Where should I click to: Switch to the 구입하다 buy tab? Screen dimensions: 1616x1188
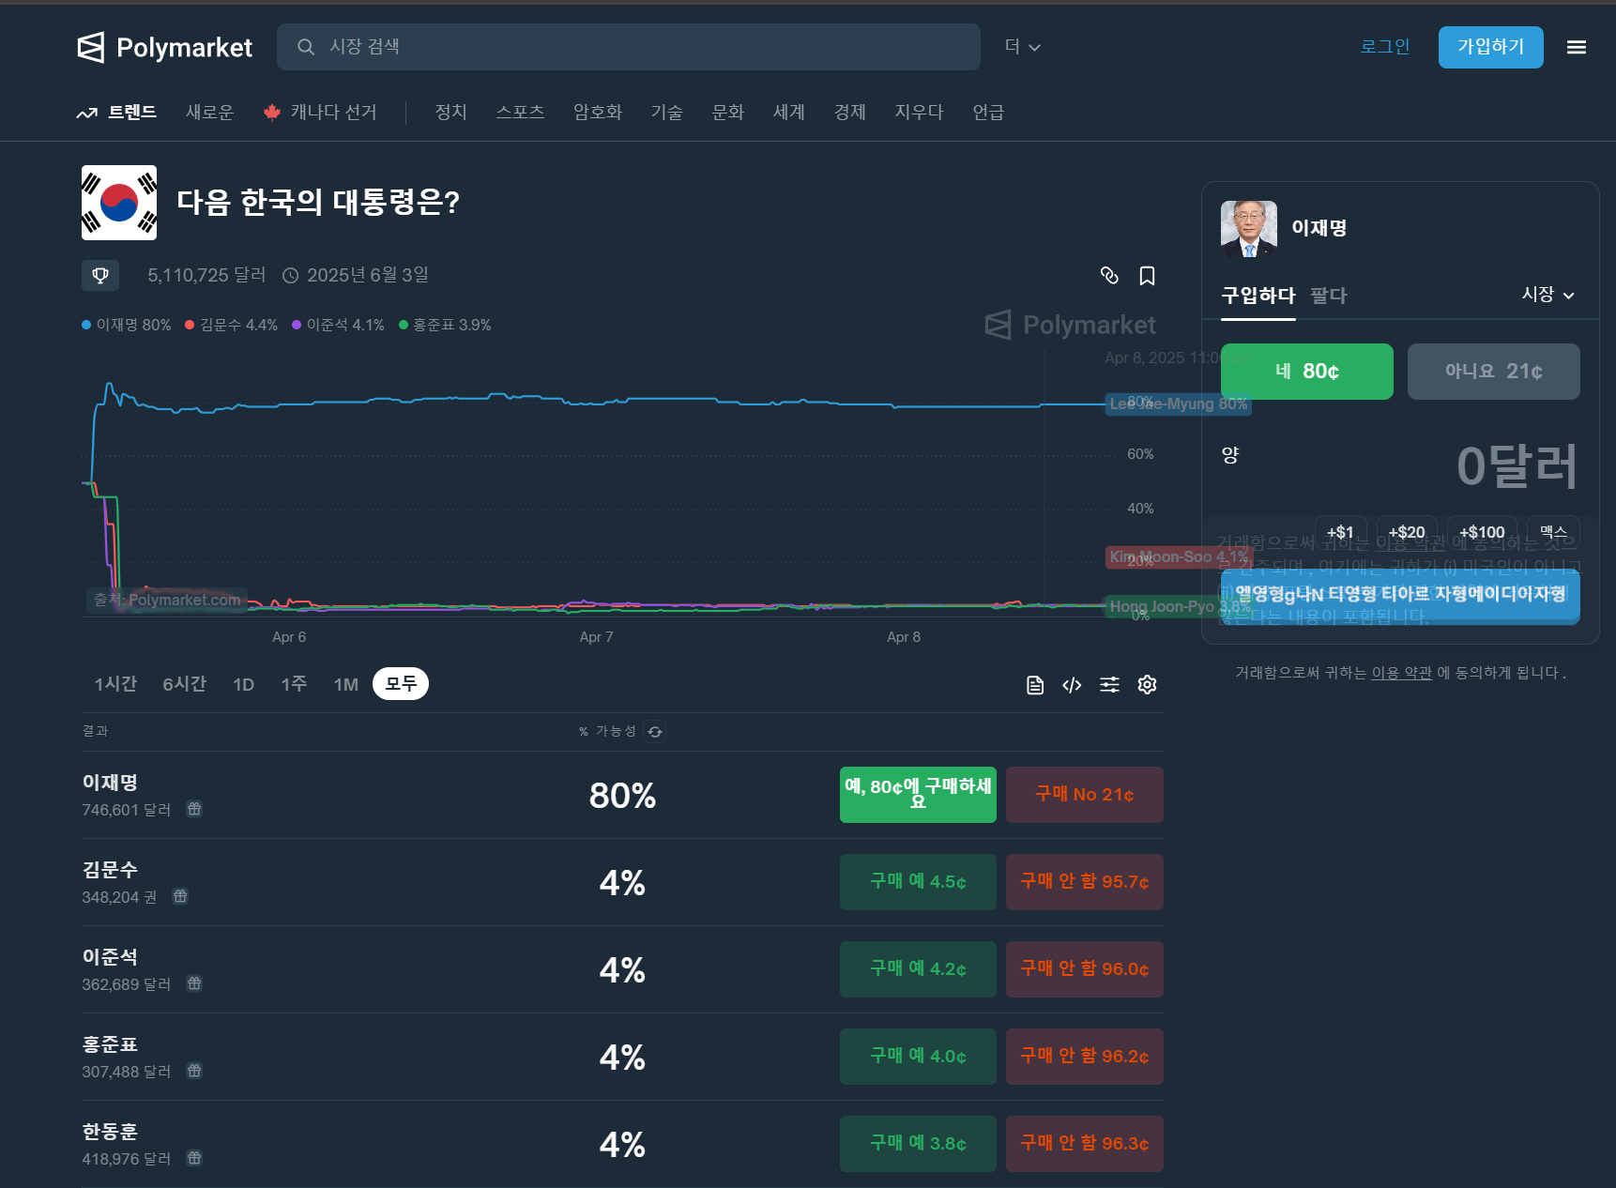[x=1258, y=296]
